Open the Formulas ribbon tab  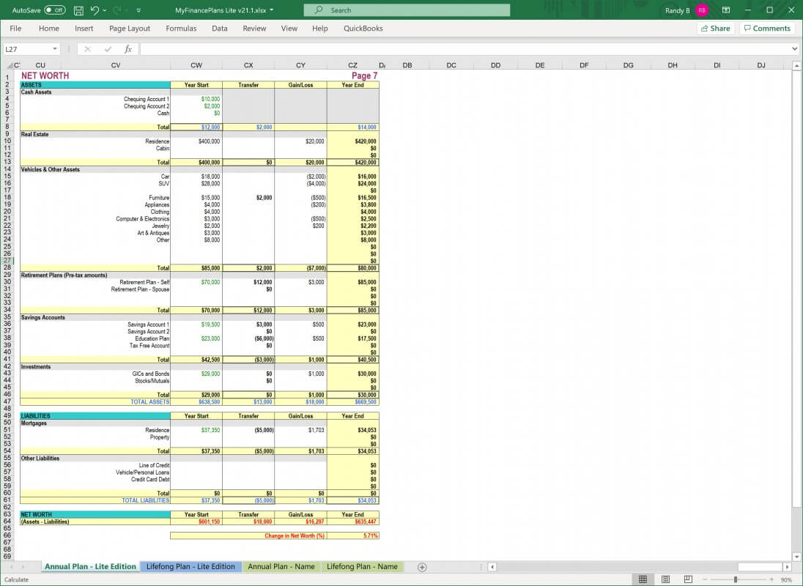(181, 29)
